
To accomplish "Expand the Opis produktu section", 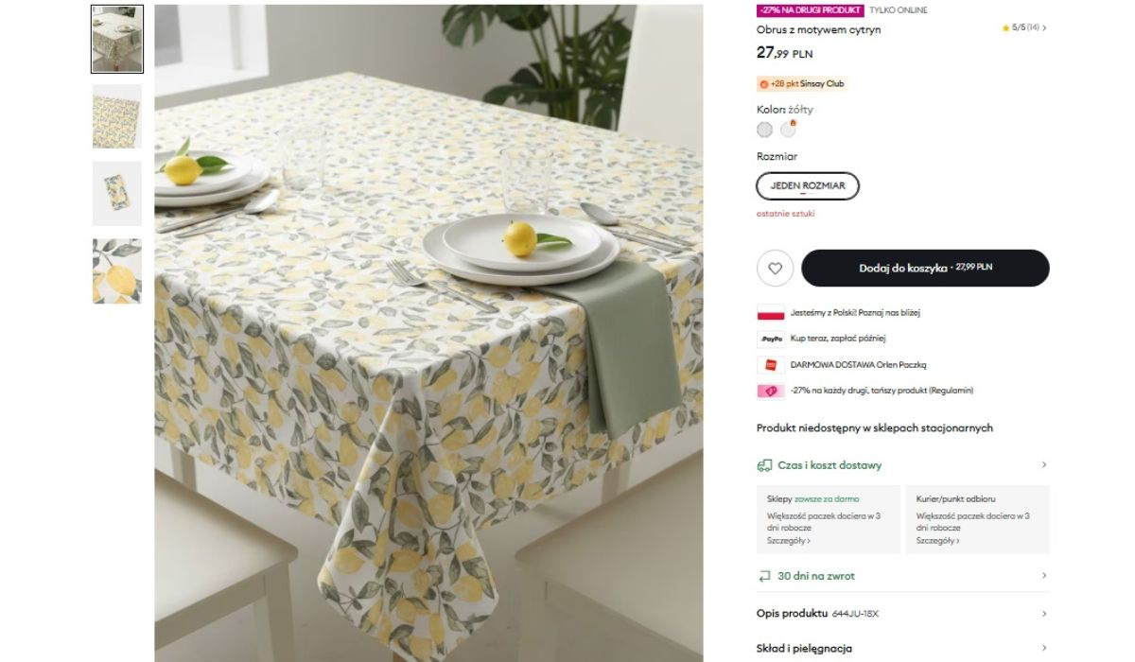I will click(903, 614).
